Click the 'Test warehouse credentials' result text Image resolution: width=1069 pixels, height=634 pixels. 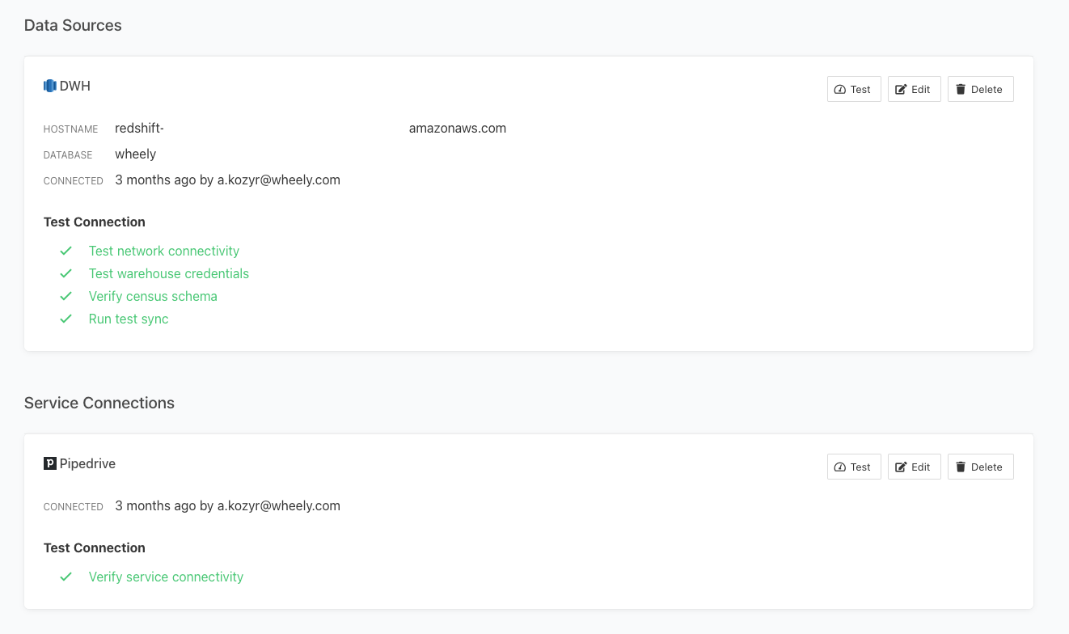point(169,273)
